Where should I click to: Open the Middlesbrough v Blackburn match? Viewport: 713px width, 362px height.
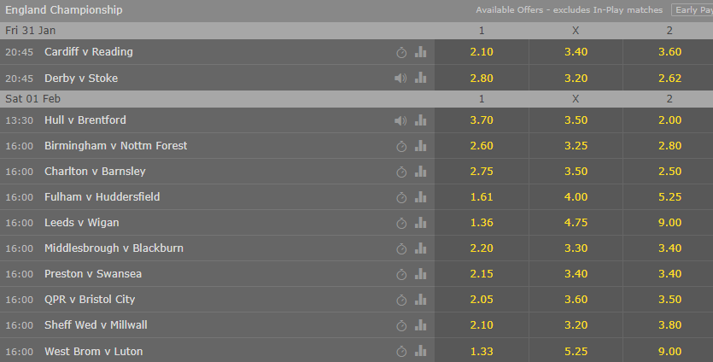point(114,248)
